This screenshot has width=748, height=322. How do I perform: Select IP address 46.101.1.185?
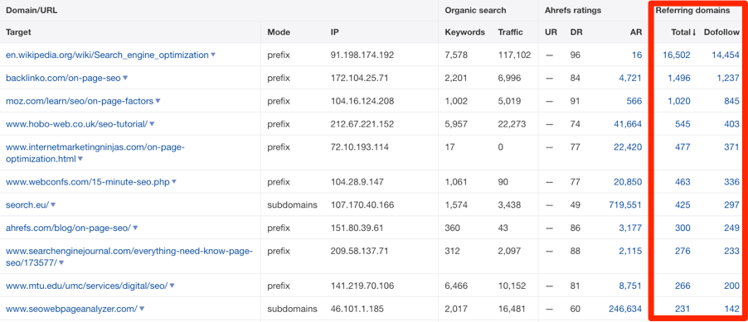(x=356, y=309)
